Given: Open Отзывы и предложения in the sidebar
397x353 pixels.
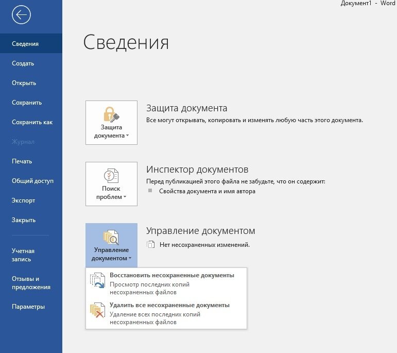Looking at the screenshot, I should point(31,283).
